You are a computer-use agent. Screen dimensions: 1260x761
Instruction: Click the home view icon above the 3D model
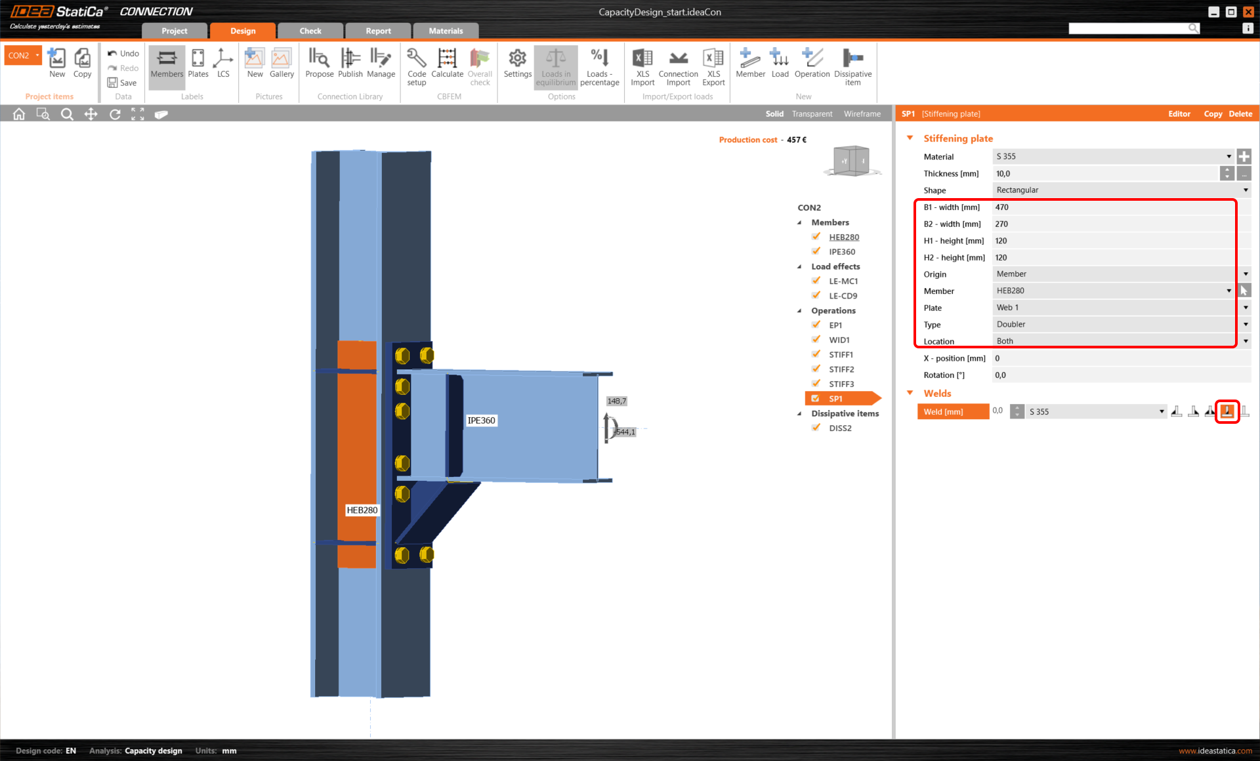(x=18, y=113)
